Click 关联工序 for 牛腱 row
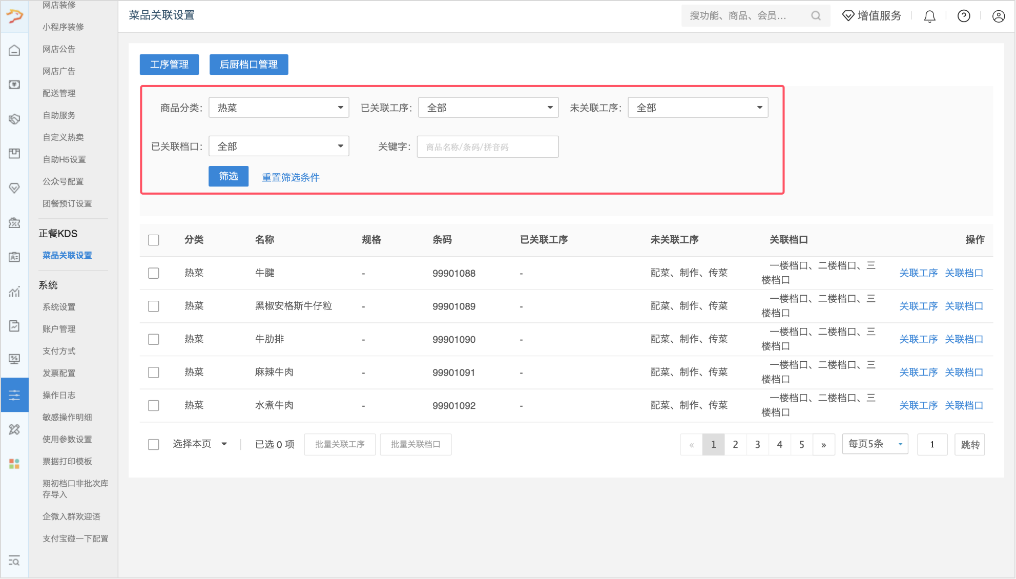Viewport: 1016px width, 579px height. pos(918,273)
